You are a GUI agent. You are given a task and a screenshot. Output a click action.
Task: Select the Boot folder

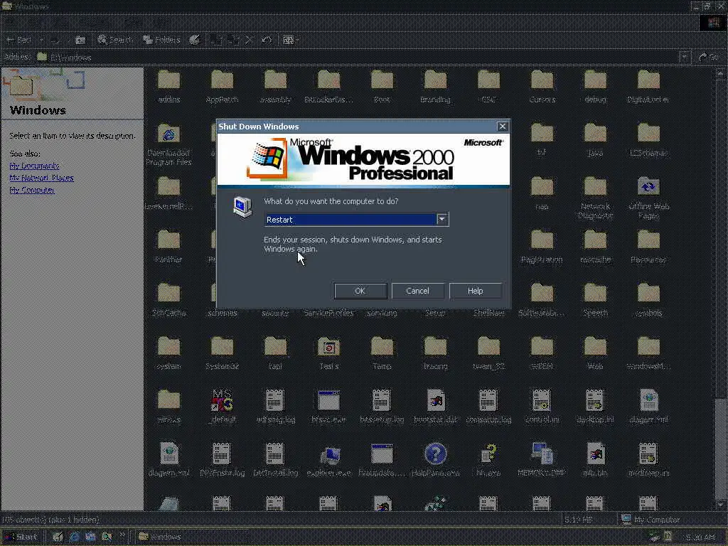pyautogui.click(x=382, y=86)
